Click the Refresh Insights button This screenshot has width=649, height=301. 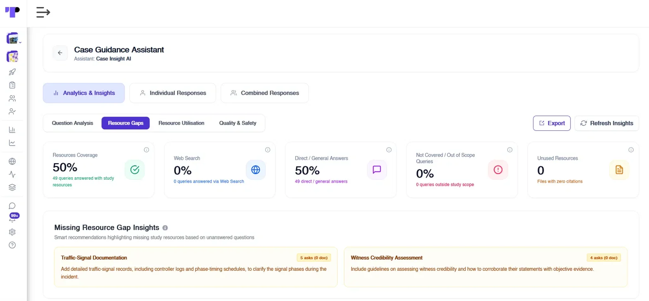click(x=607, y=123)
